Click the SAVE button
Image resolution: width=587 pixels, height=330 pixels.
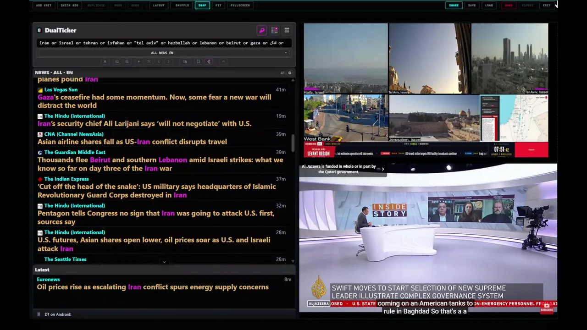tap(472, 5)
